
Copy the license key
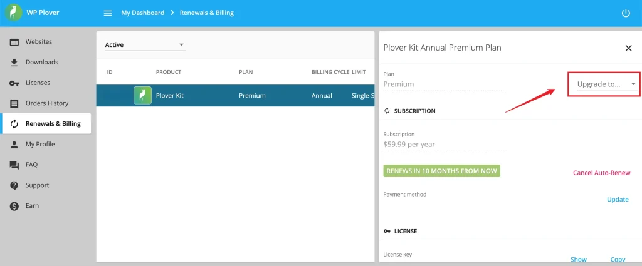[618, 259]
